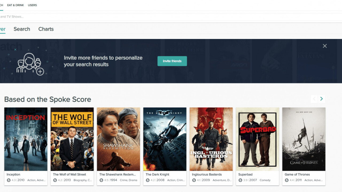This screenshot has width=342, height=192.
Task: Go to Eat & Drink section
Action: tap(15, 5)
